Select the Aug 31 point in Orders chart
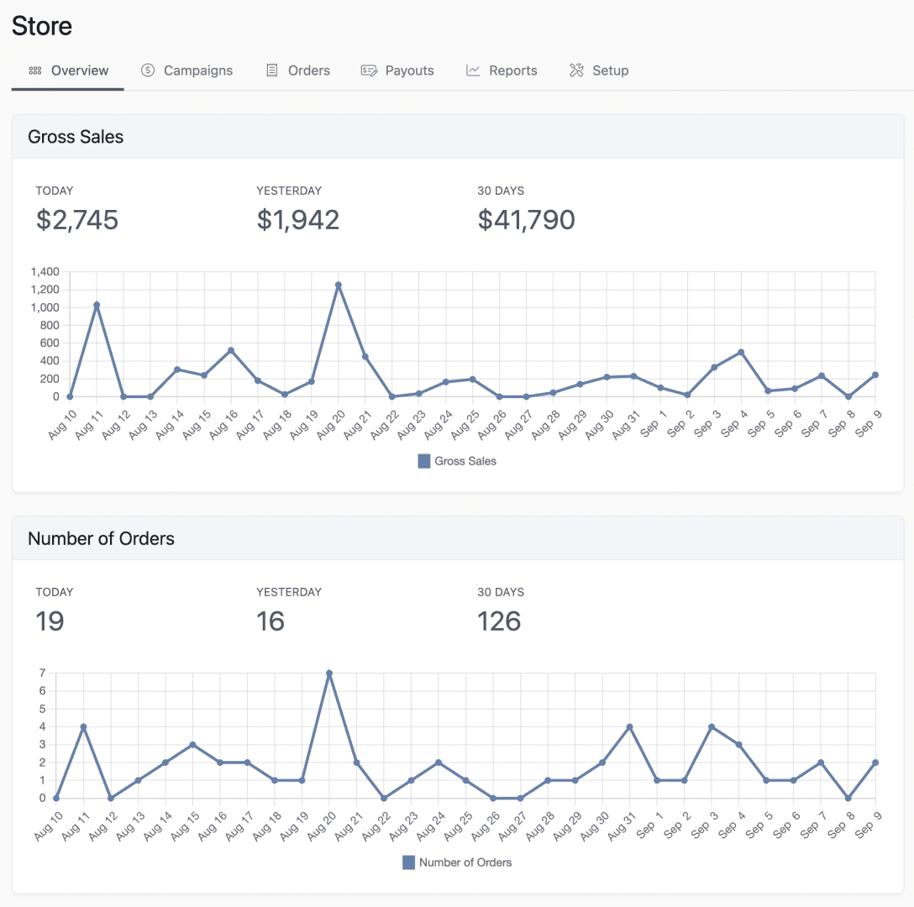The width and height of the screenshot is (914, 907). point(629,727)
